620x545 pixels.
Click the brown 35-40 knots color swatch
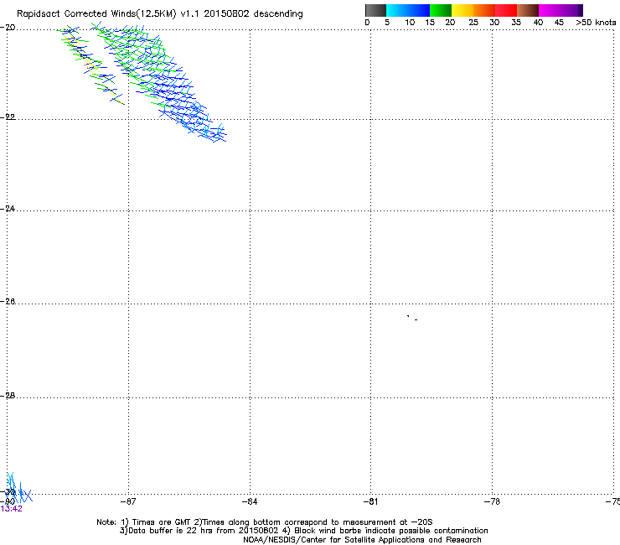tap(528, 10)
